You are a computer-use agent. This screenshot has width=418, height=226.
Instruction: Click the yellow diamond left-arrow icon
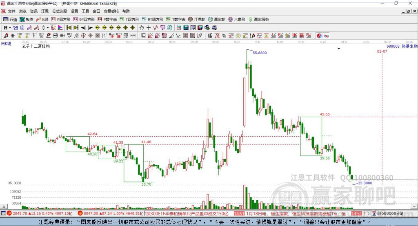click(97, 27)
